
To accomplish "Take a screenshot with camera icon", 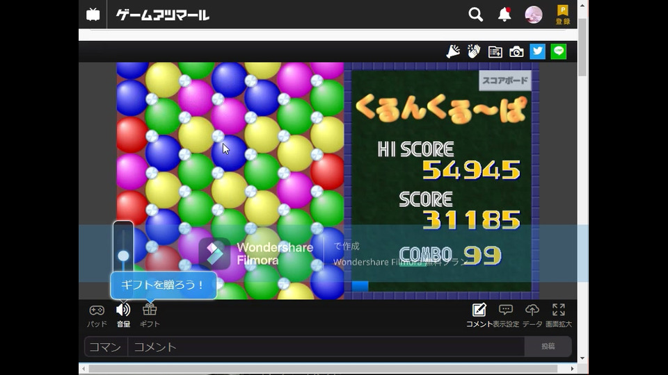I will [516, 52].
